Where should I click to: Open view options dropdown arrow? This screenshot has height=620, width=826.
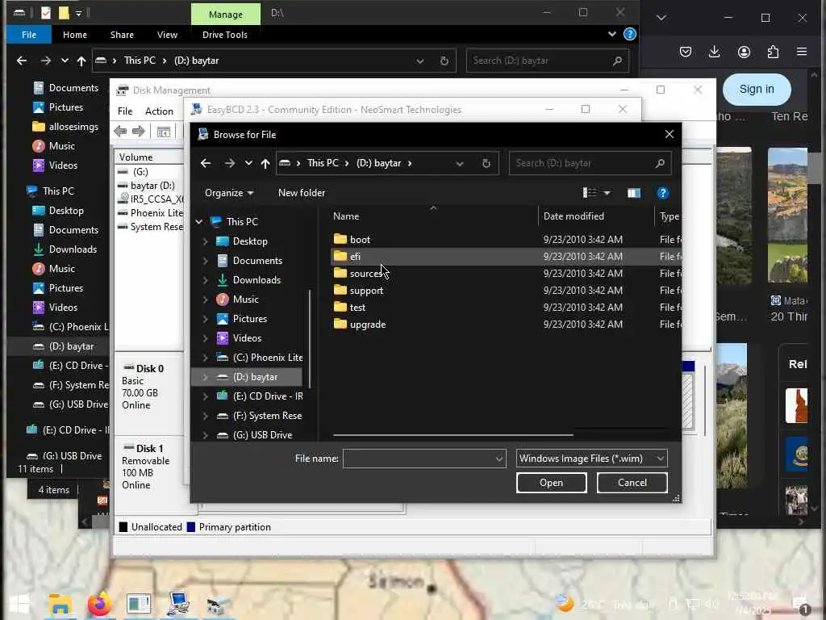tap(607, 193)
